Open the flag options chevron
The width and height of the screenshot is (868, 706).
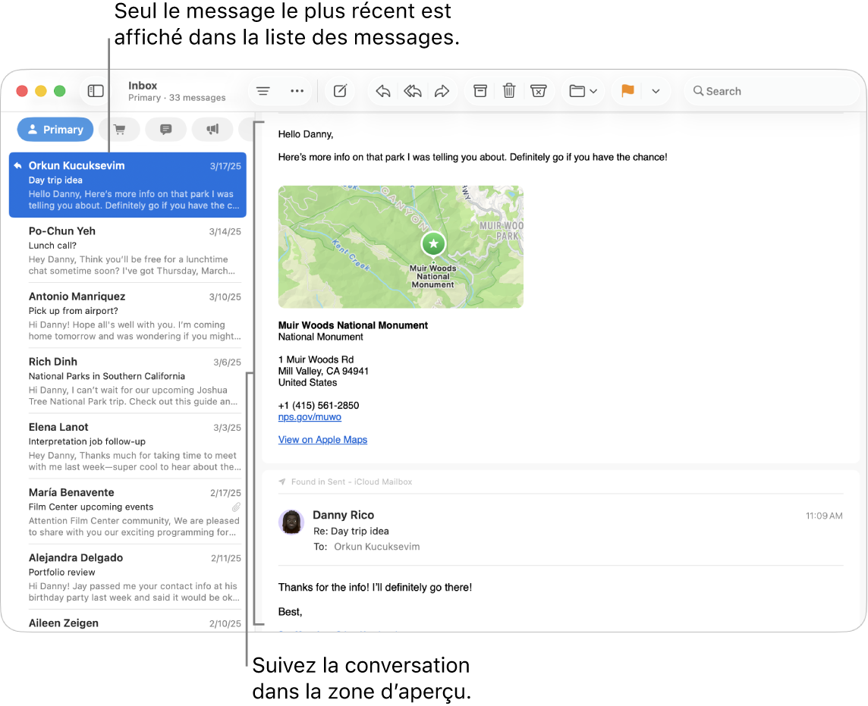coord(656,90)
